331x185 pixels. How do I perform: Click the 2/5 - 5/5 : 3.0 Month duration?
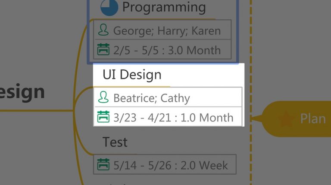tap(167, 51)
